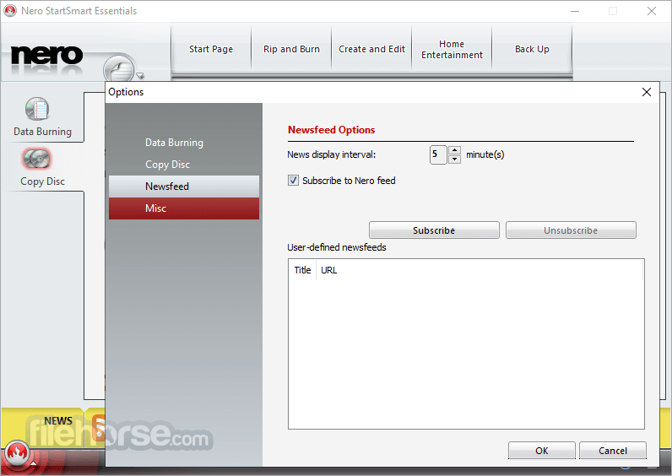The height and width of the screenshot is (476, 672).
Task: Click the NEWS tab label at bottom left
Action: coord(58,421)
